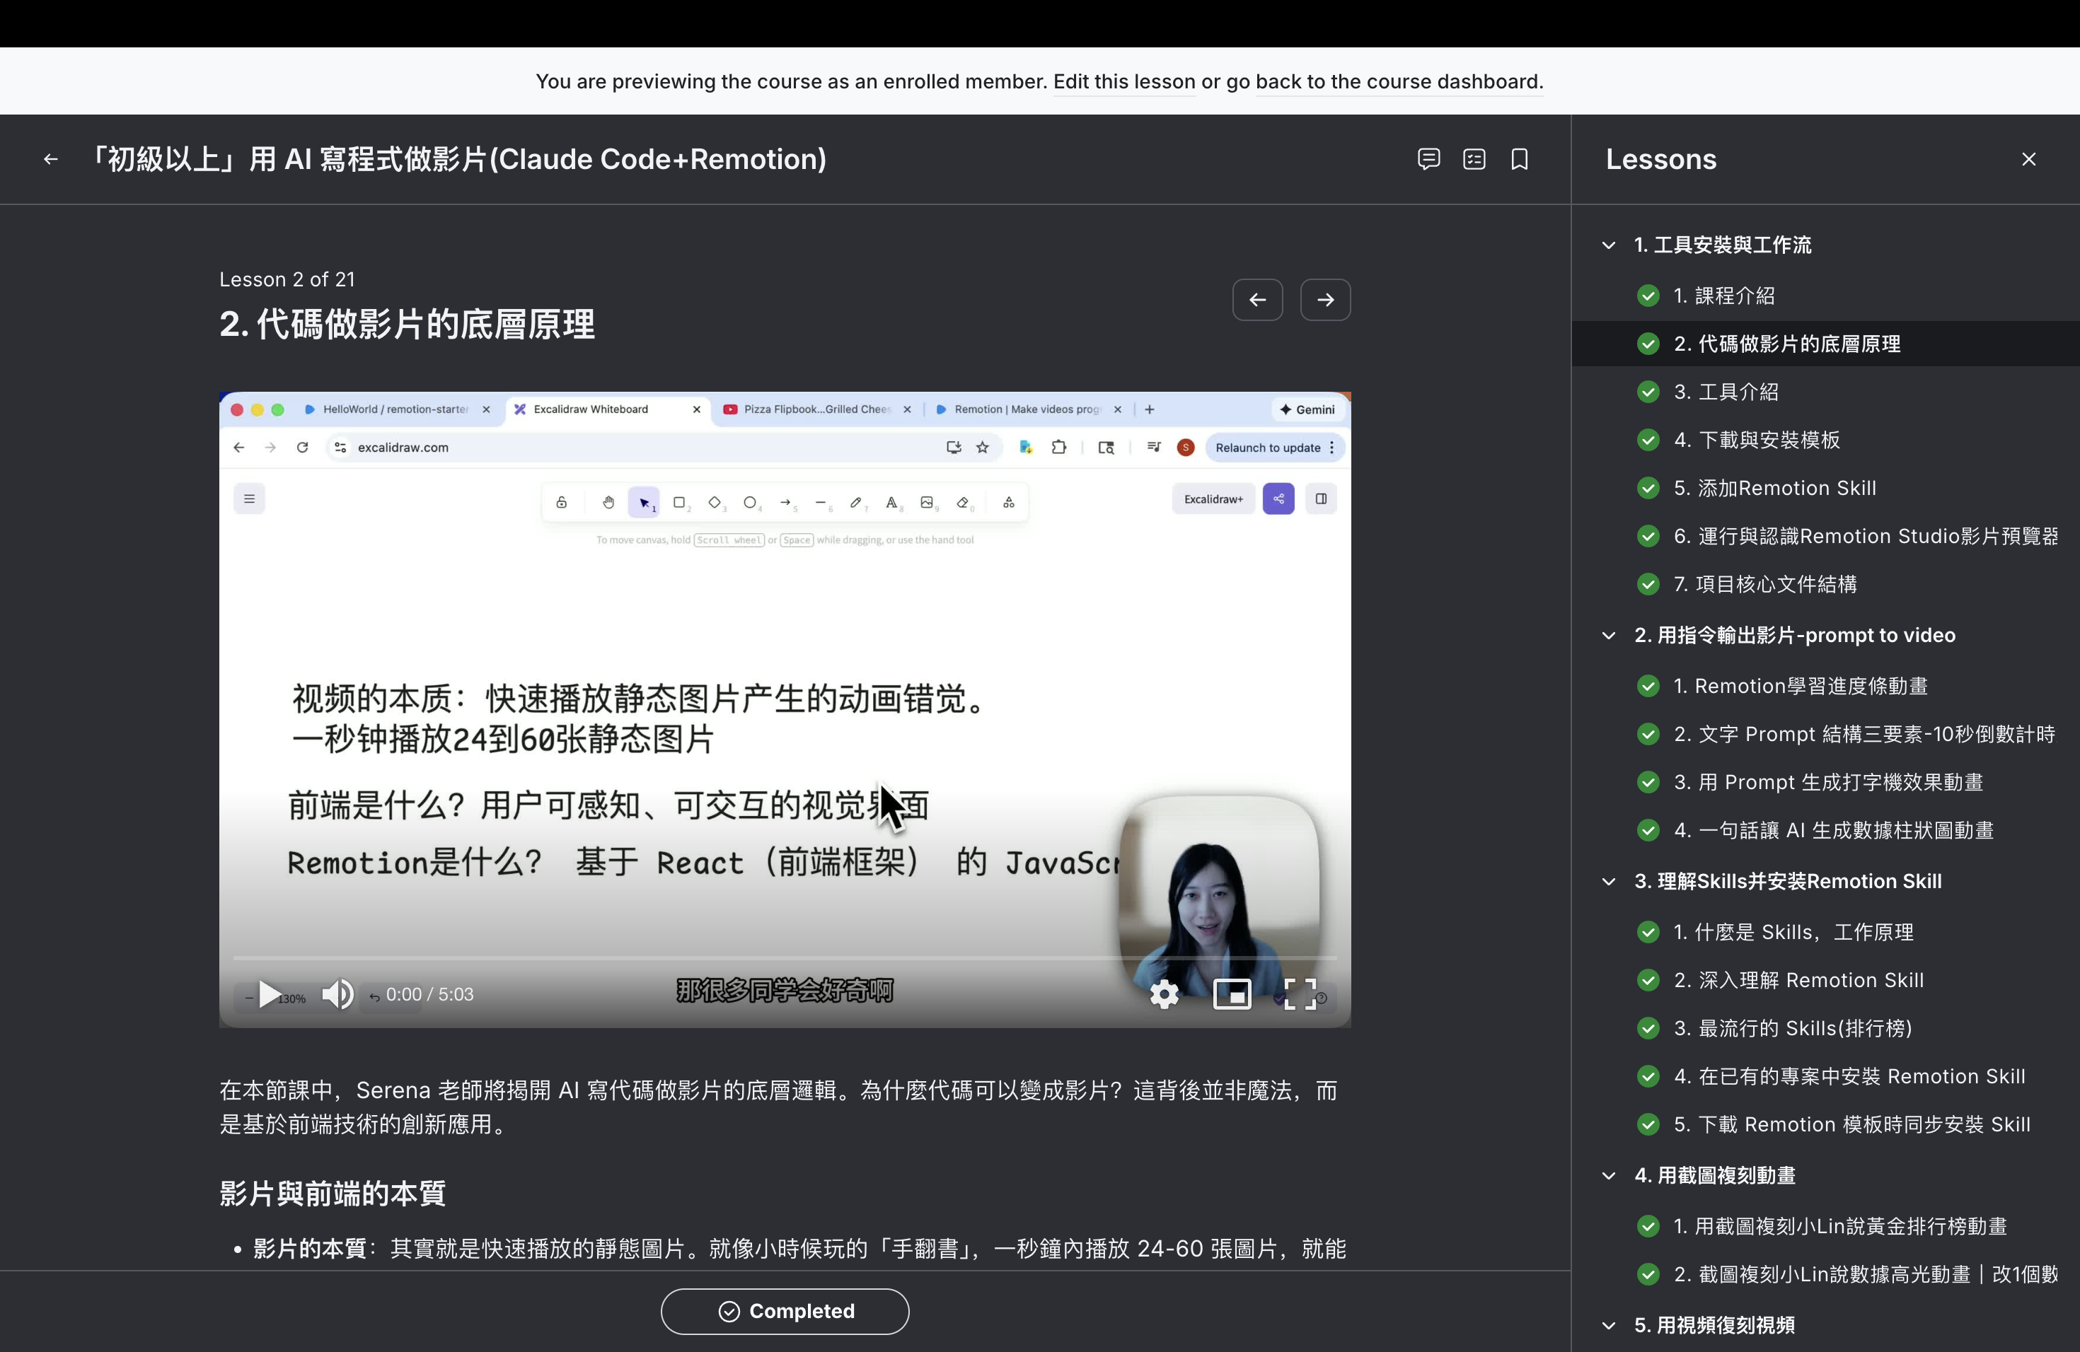Click the back arrow beside the course title
The height and width of the screenshot is (1352, 2080).
coord(51,159)
